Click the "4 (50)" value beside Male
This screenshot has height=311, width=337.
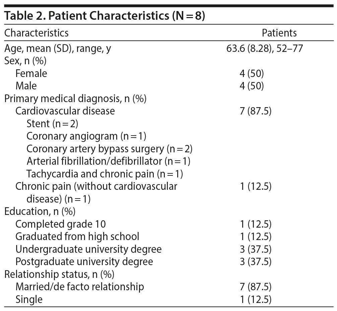click(252, 86)
